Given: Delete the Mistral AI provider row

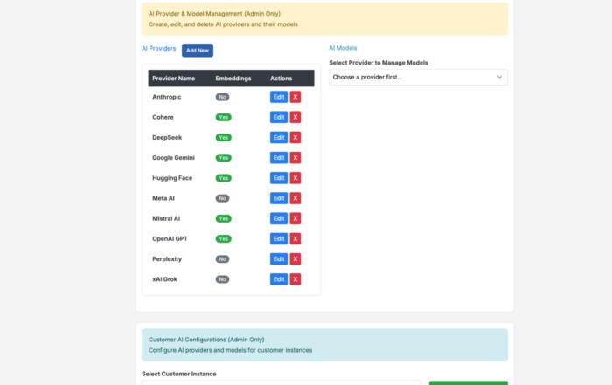Looking at the screenshot, I should coord(296,218).
